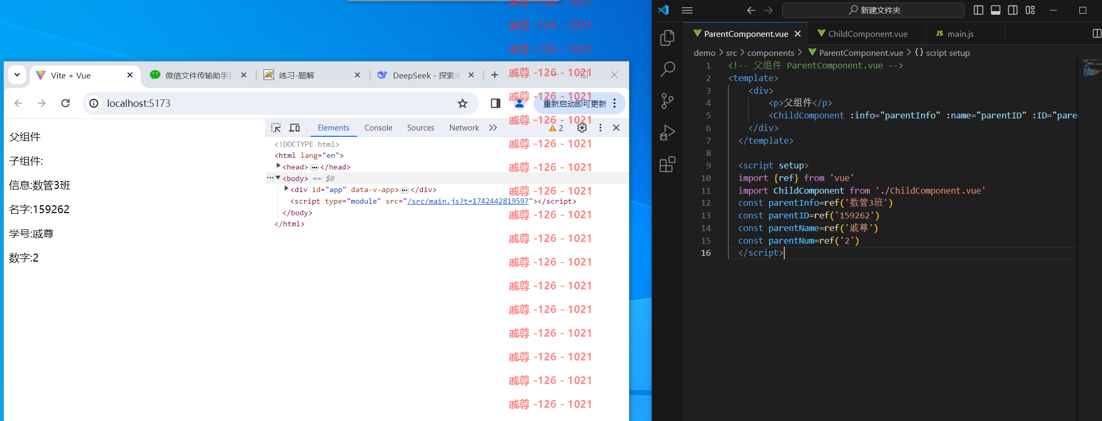Bookmark this page with star icon
The image size is (1102, 421).
pos(462,103)
